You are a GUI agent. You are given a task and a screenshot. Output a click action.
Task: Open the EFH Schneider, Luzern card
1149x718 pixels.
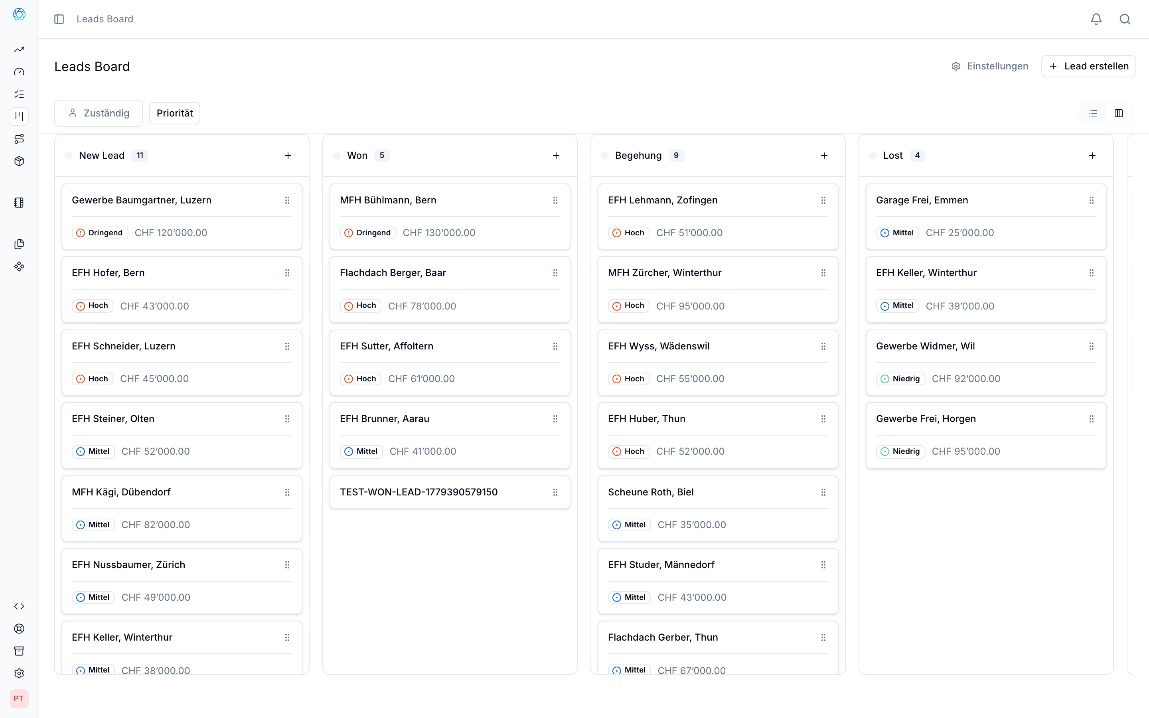[182, 363]
